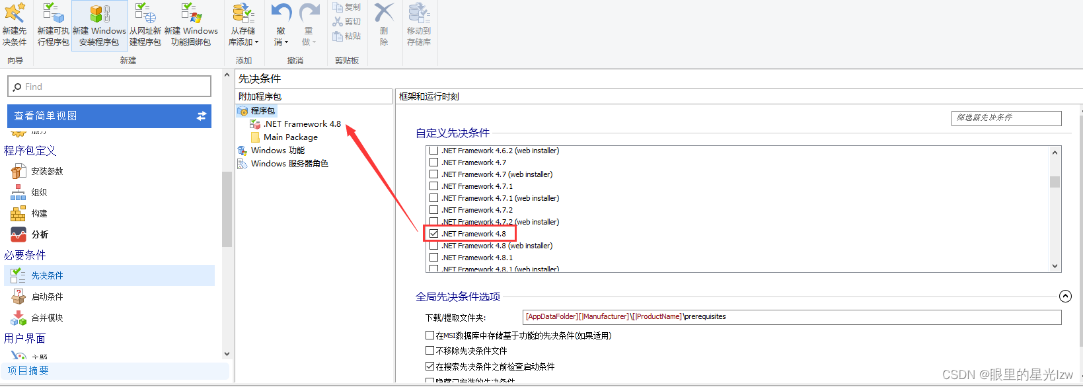1083x387 pixels.
Task: Click the 附加程序包 column header
Action: (314, 96)
